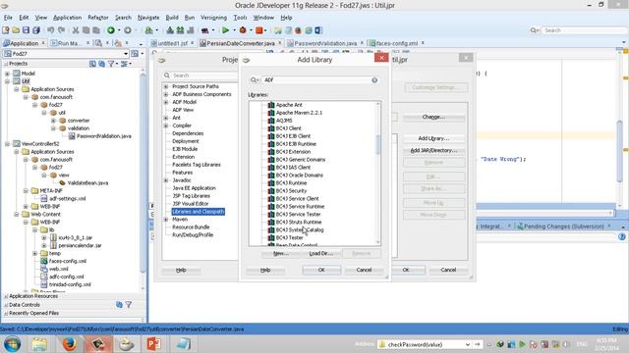Switch to untitled1.jsf editor tab

tap(172, 43)
